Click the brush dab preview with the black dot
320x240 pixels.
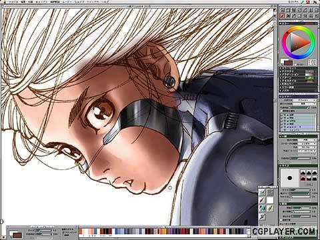pyautogui.click(x=289, y=178)
